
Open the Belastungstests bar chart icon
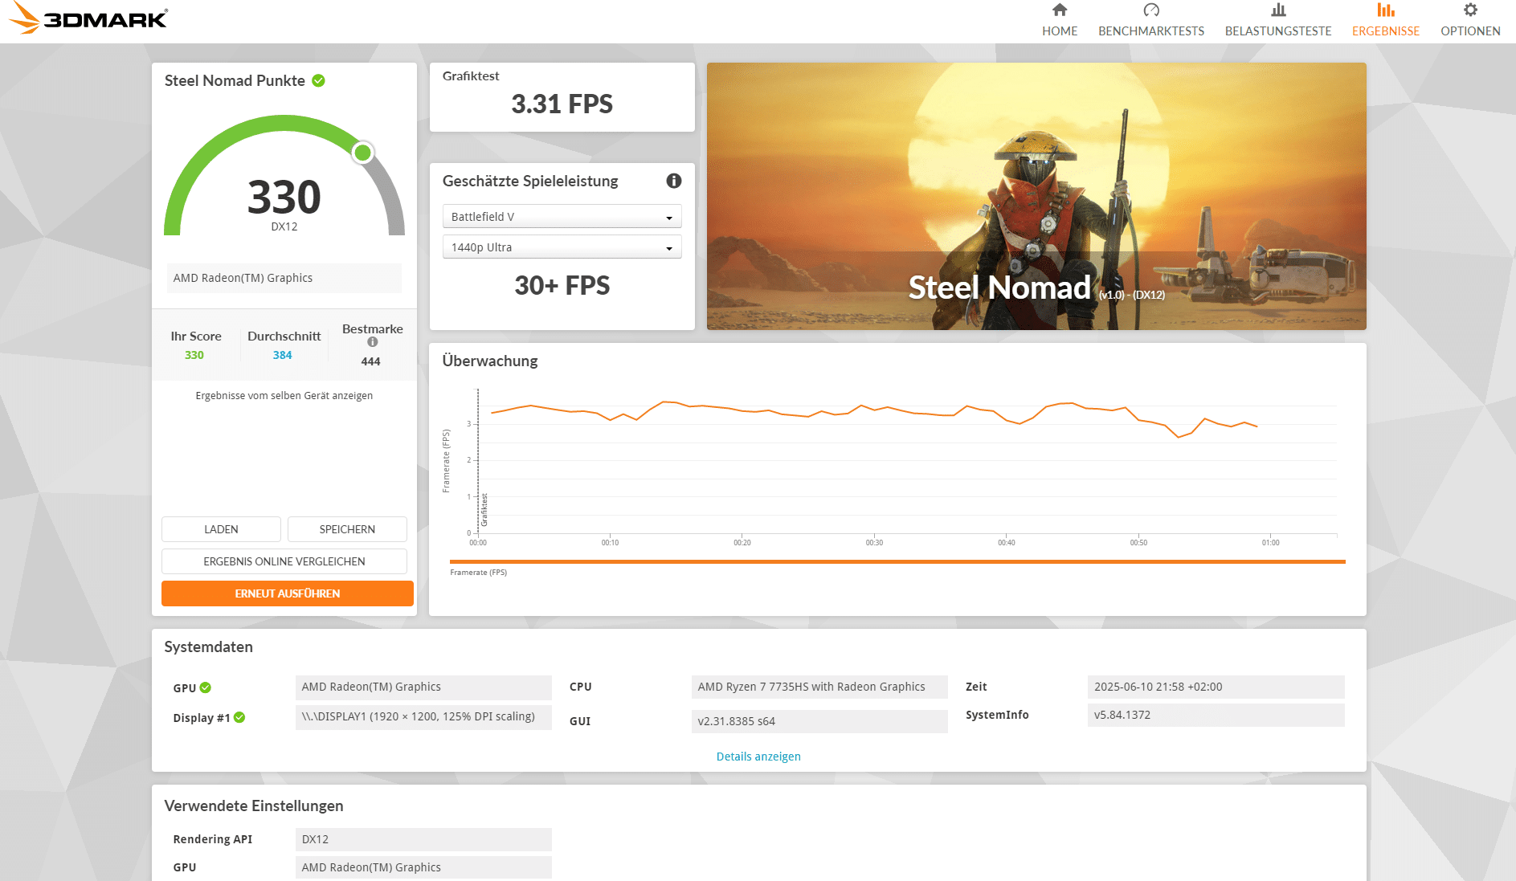pos(1277,10)
